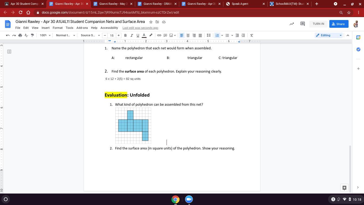The height and width of the screenshot is (205, 364).
Task: Redo the last action
Action: (14, 35)
